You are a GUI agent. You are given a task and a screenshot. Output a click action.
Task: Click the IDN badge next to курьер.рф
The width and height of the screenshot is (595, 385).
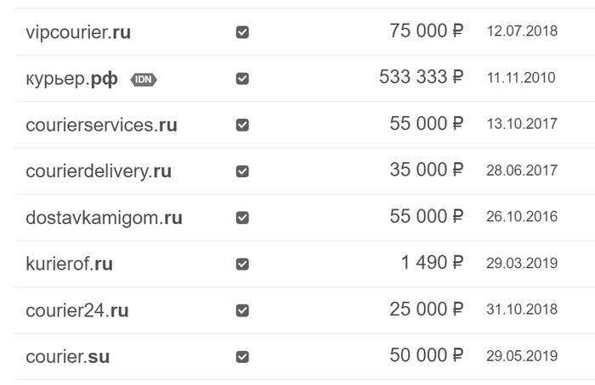(x=144, y=79)
